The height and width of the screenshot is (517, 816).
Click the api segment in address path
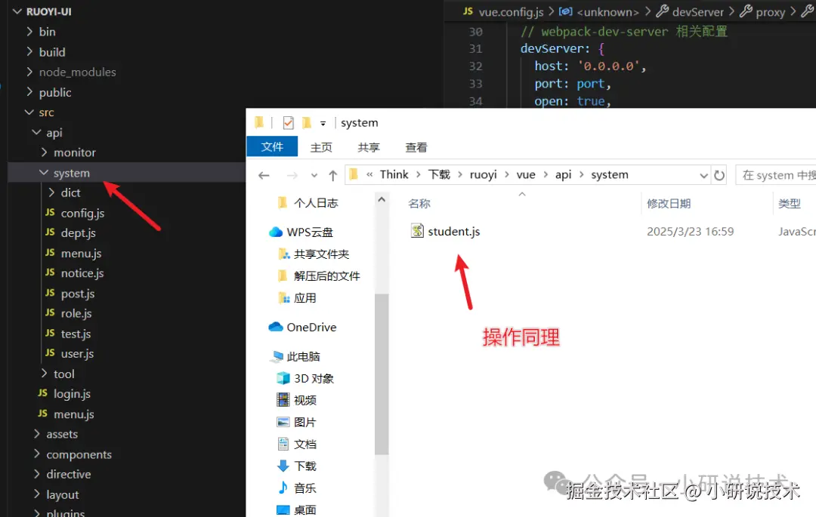(x=563, y=174)
